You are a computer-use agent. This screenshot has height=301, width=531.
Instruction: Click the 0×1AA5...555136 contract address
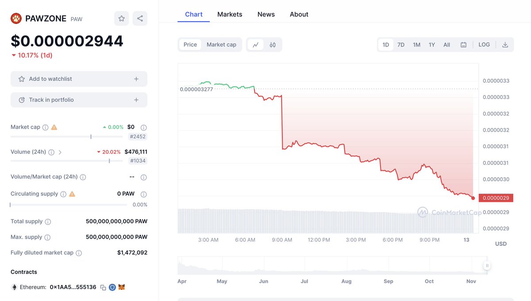pos(73,287)
